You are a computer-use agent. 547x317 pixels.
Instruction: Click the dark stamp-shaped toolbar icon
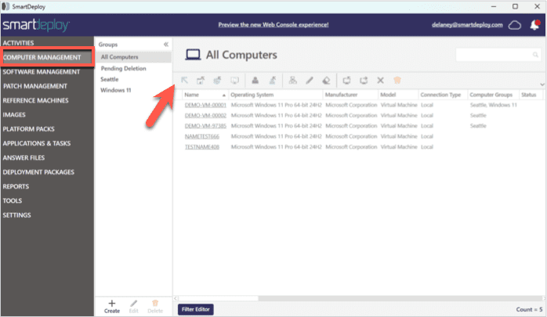[x=255, y=81]
